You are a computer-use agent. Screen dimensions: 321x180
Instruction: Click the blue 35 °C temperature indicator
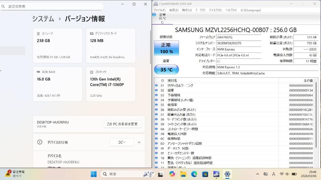coord(167,69)
